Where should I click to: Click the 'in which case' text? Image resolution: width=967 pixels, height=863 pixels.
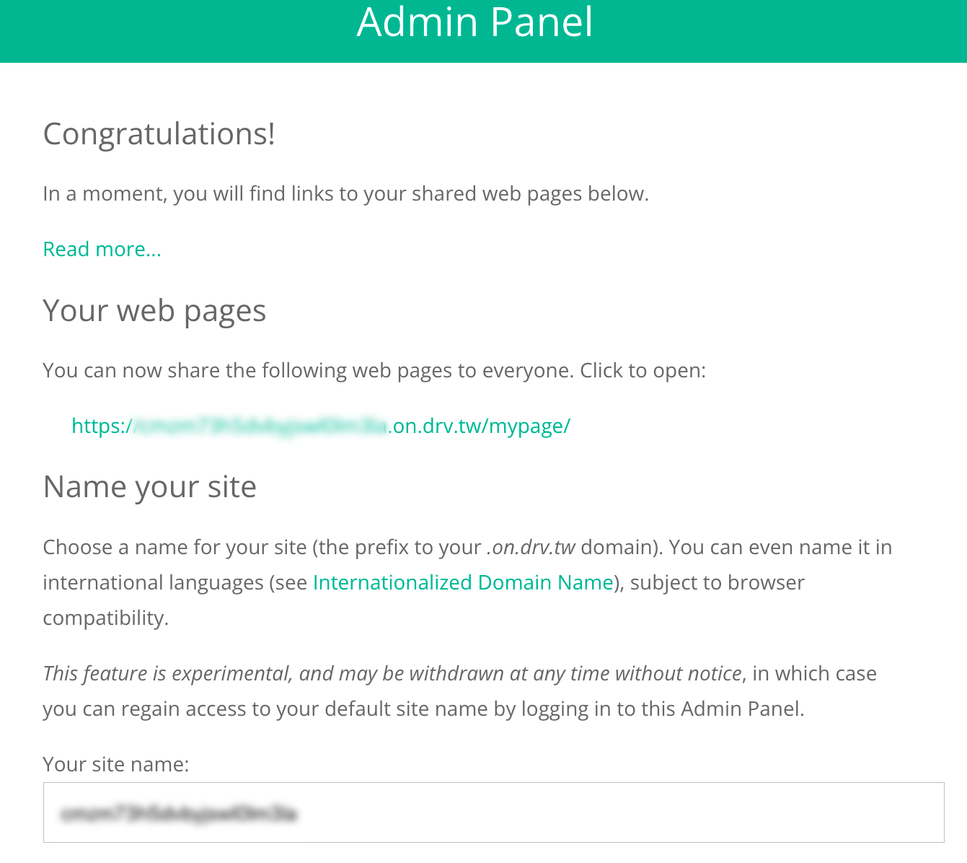pos(814,673)
